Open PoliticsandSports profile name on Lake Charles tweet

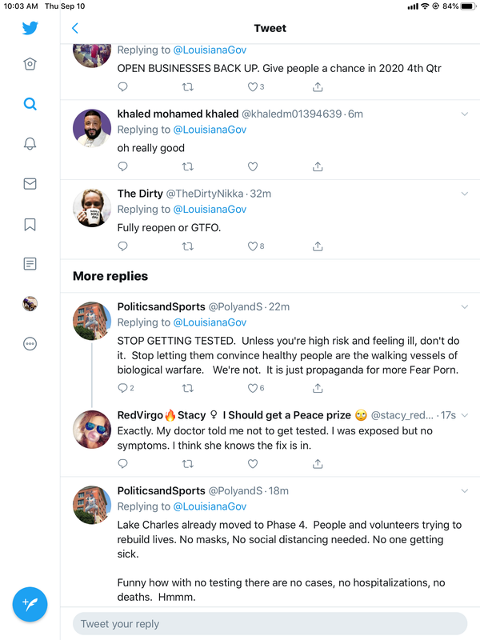(161, 490)
